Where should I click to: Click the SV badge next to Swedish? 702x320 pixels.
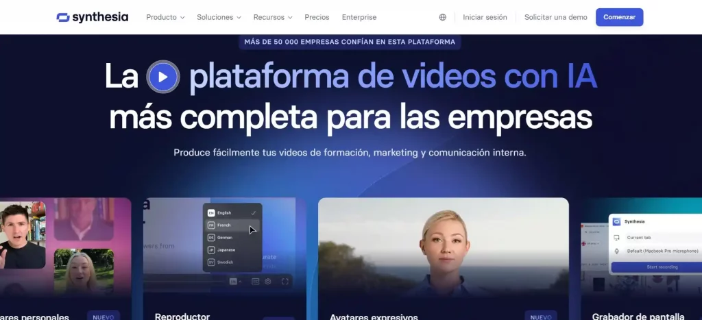click(x=211, y=262)
